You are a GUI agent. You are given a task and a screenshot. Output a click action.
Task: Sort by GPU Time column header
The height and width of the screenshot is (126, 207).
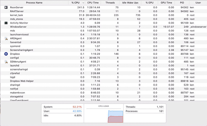pos(166,3)
